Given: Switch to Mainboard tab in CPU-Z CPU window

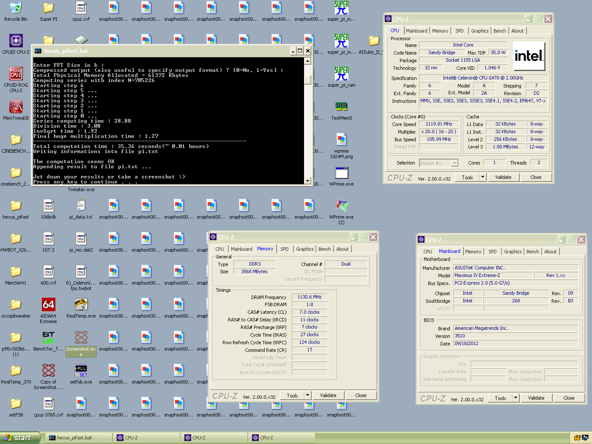Looking at the screenshot, I should [417, 31].
